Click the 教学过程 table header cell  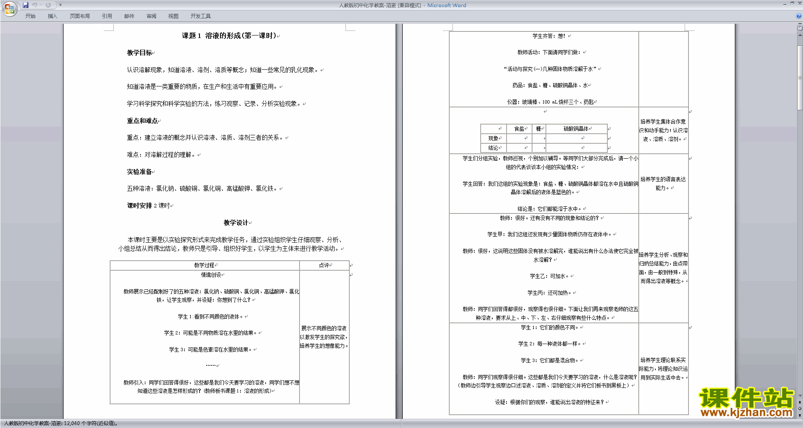[205, 265]
